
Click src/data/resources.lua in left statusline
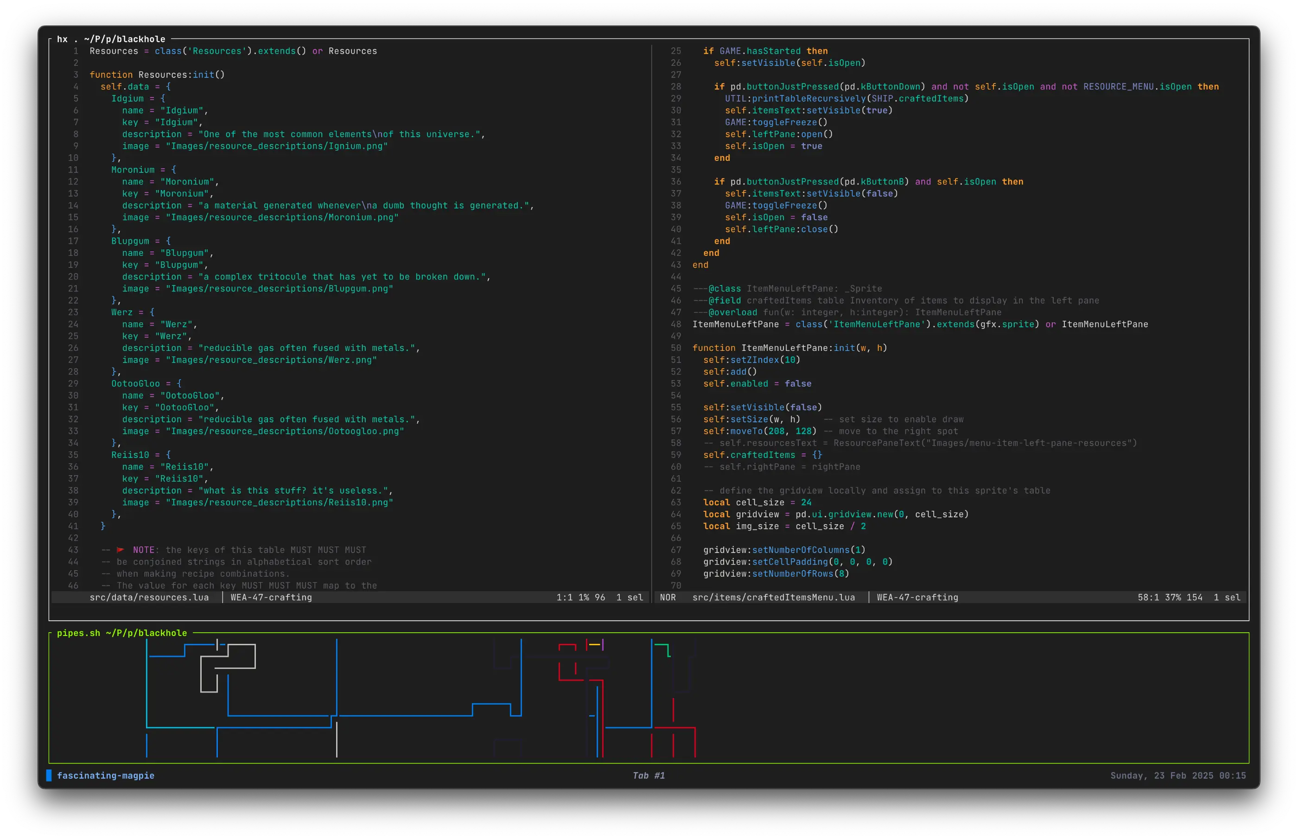click(x=149, y=597)
